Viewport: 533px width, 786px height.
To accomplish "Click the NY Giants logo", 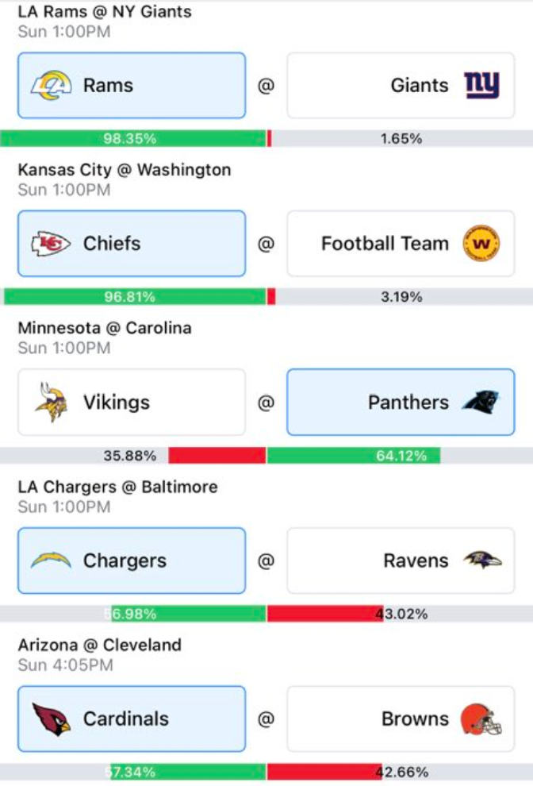I will [481, 85].
